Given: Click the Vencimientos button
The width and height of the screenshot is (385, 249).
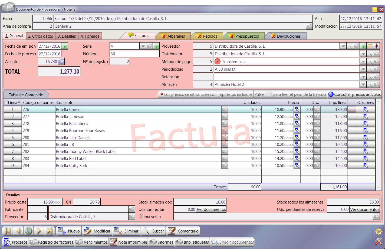Looking at the screenshot, I should coord(92,242).
